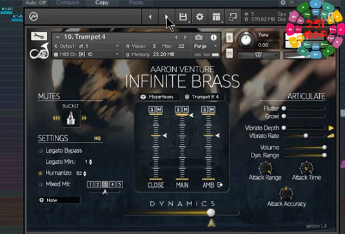This screenshot has width=345, height=234.
Task: Select next mute right arrows
Action: 84,119
